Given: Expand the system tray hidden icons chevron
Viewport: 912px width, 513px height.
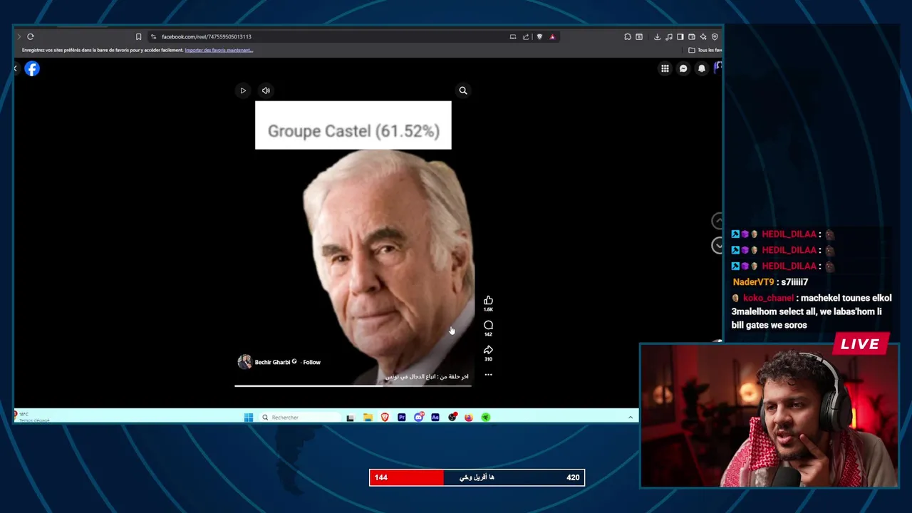Looking at the screenshot, I should pos(631,418).
